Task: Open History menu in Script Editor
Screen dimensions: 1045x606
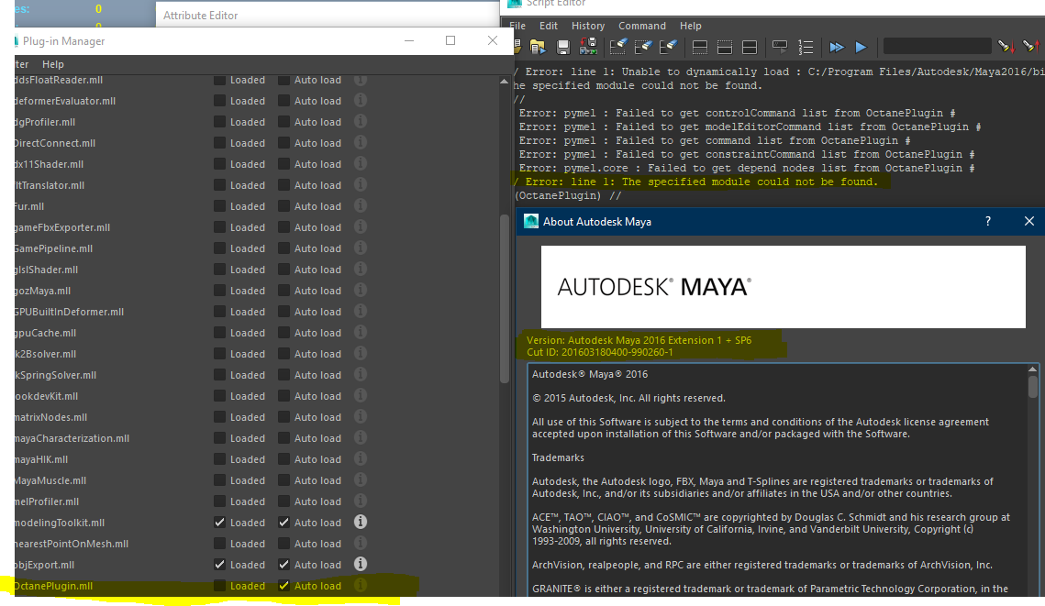Action: (x=588, y=26)
